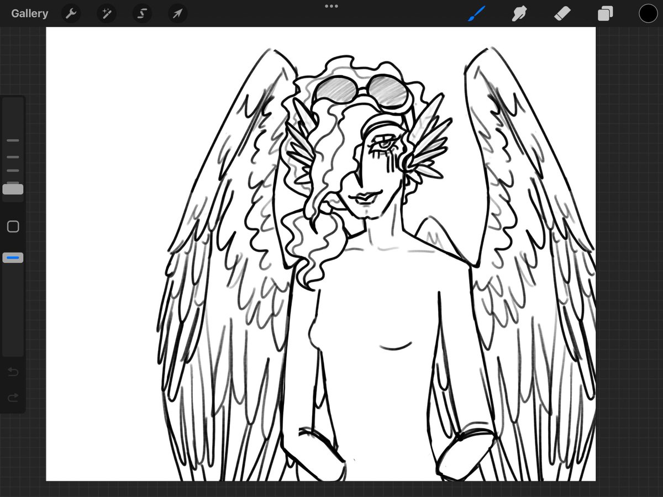Viewport: 663px width, 497px height.
Task: Select the Transform arrow tool
Action: [177, 13]
